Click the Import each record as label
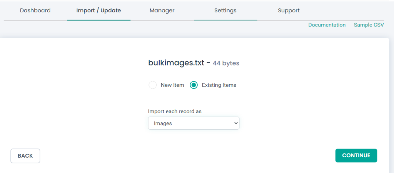394x173 pixels. [175, 111]
